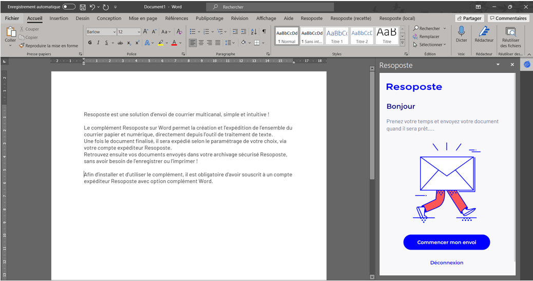Screen dimensions: 533x281
Task: Open Sélectionner dropdown
Action: [430, 45]
